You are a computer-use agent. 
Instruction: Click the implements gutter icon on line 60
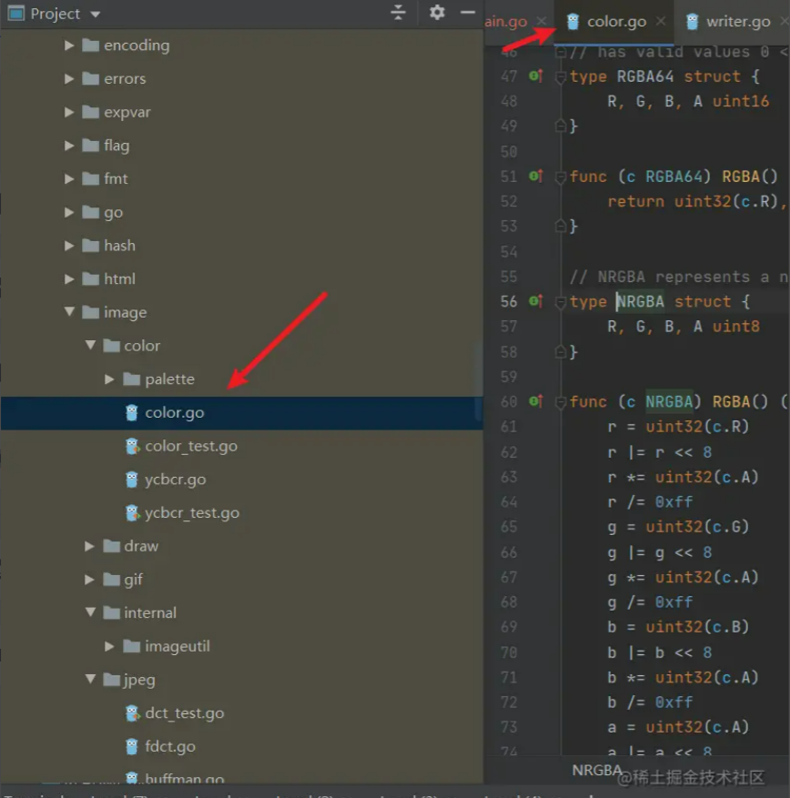(536, 401)
